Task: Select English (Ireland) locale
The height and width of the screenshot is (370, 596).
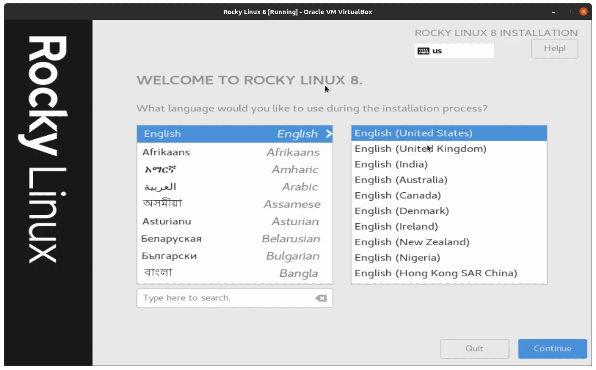Action: coord(396,226)
